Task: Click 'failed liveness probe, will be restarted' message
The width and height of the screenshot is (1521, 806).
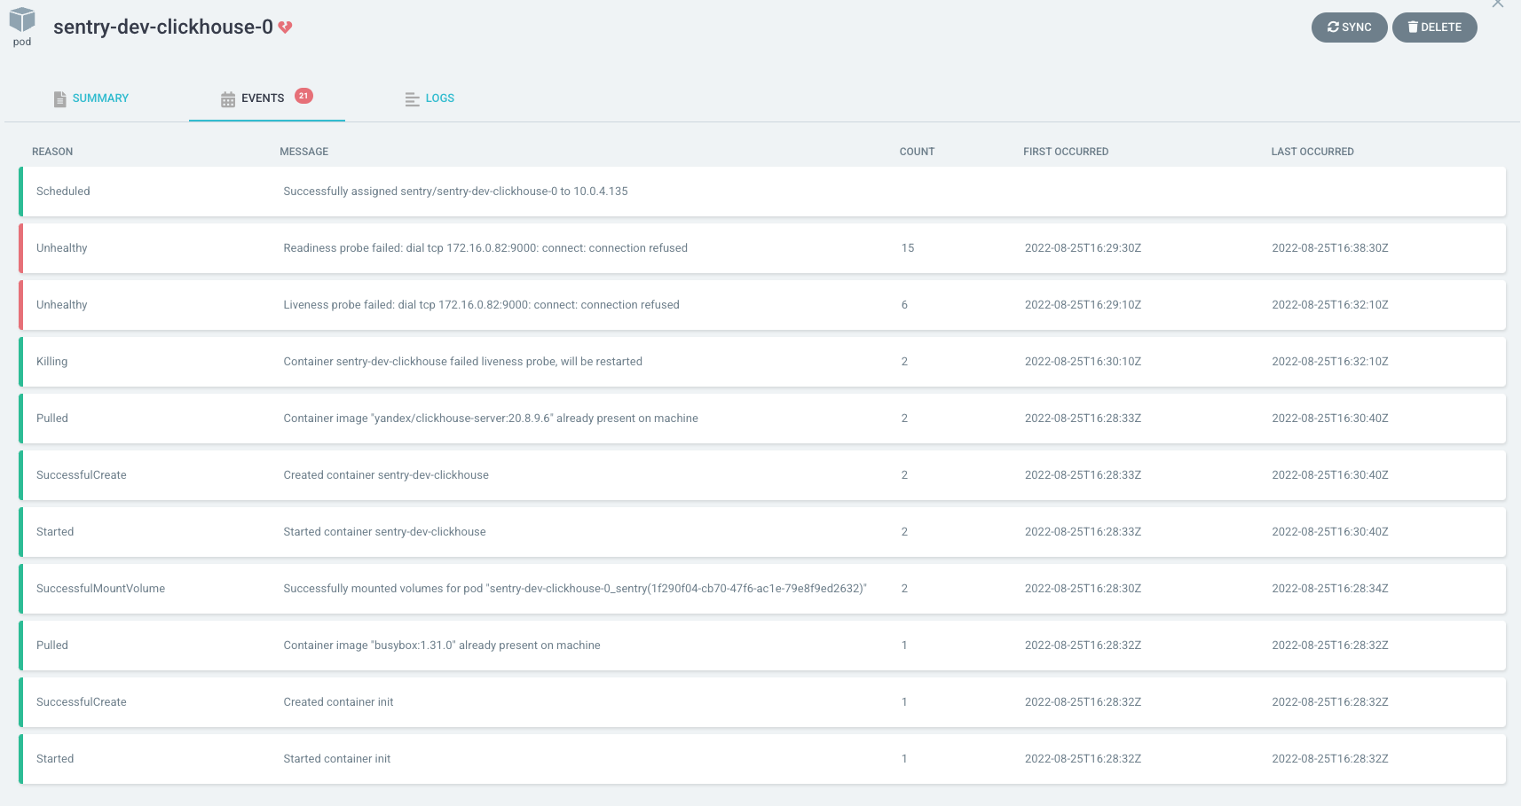Action: pos(462,362)
